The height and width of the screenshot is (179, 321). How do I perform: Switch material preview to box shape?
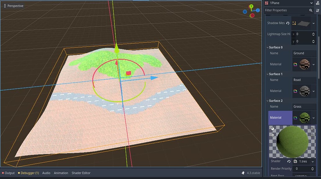coord(273,135)
